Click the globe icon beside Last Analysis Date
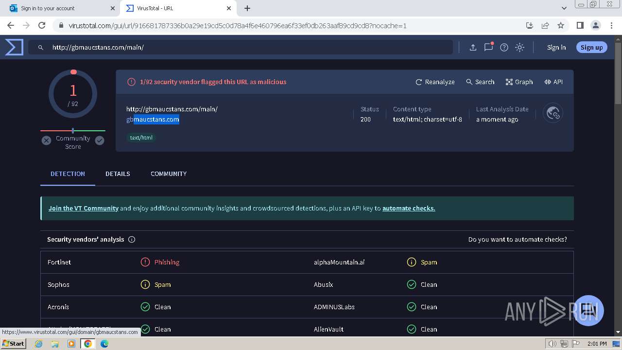The width and height of the screenshot is (622, 350). [553, 113]
